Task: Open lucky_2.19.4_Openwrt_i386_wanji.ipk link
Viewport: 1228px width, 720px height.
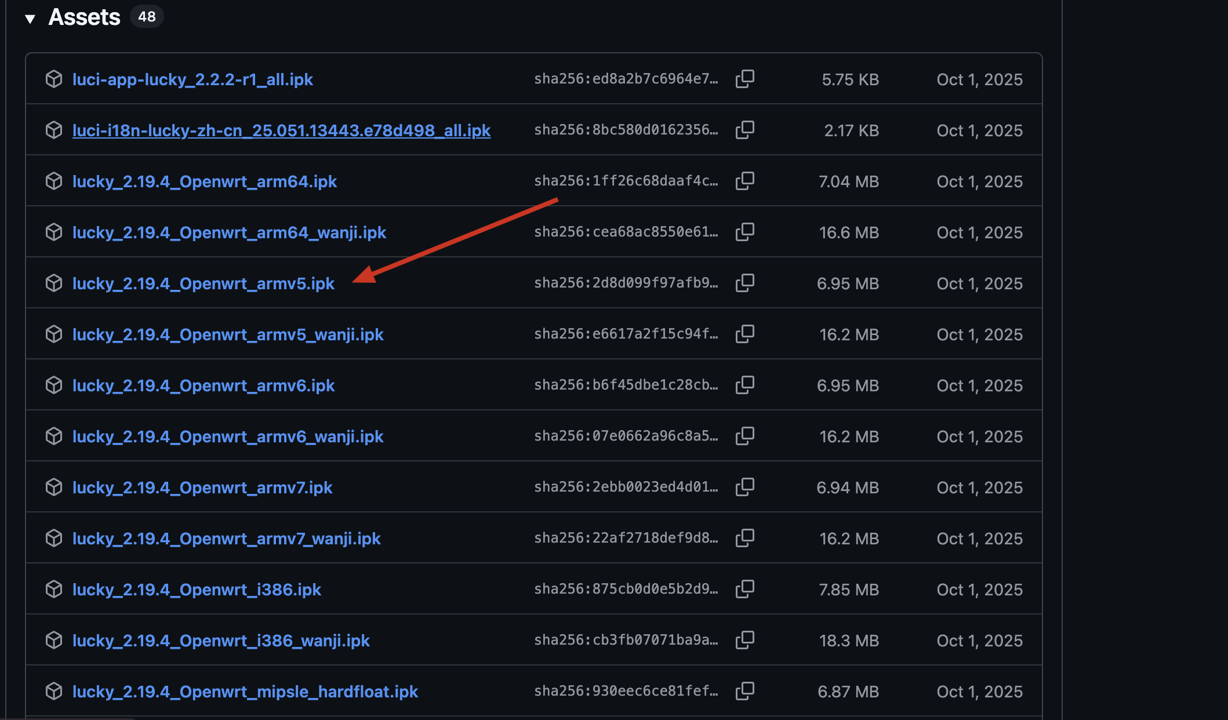Action: pos(221,641)
